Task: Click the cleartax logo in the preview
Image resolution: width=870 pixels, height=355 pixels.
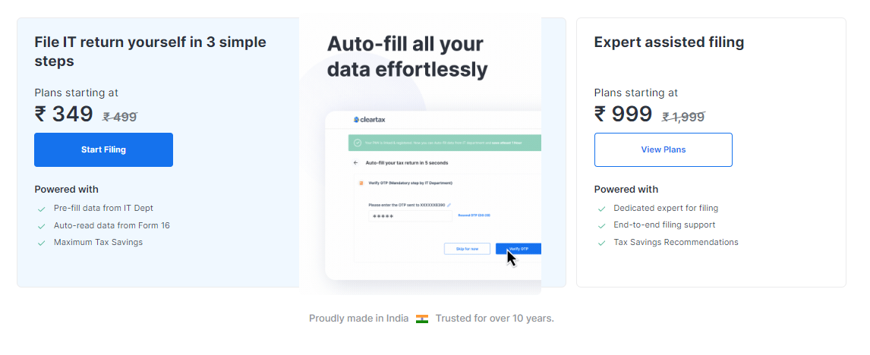Action: [369, 120]
